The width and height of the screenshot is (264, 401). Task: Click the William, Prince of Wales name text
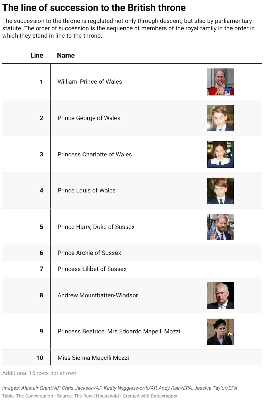tap(90, 82)
